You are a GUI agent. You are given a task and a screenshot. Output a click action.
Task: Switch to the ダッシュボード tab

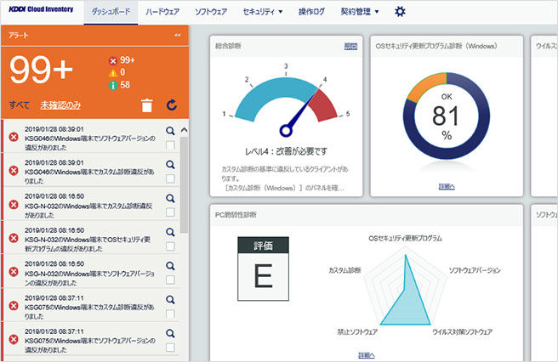tap(111, 12)
